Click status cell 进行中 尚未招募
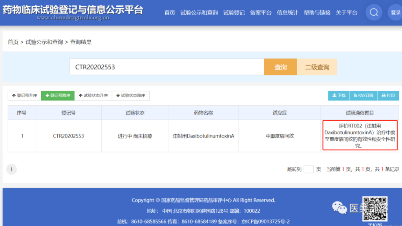The height and width of the screenshot is (226, 402). pos(135,136)
